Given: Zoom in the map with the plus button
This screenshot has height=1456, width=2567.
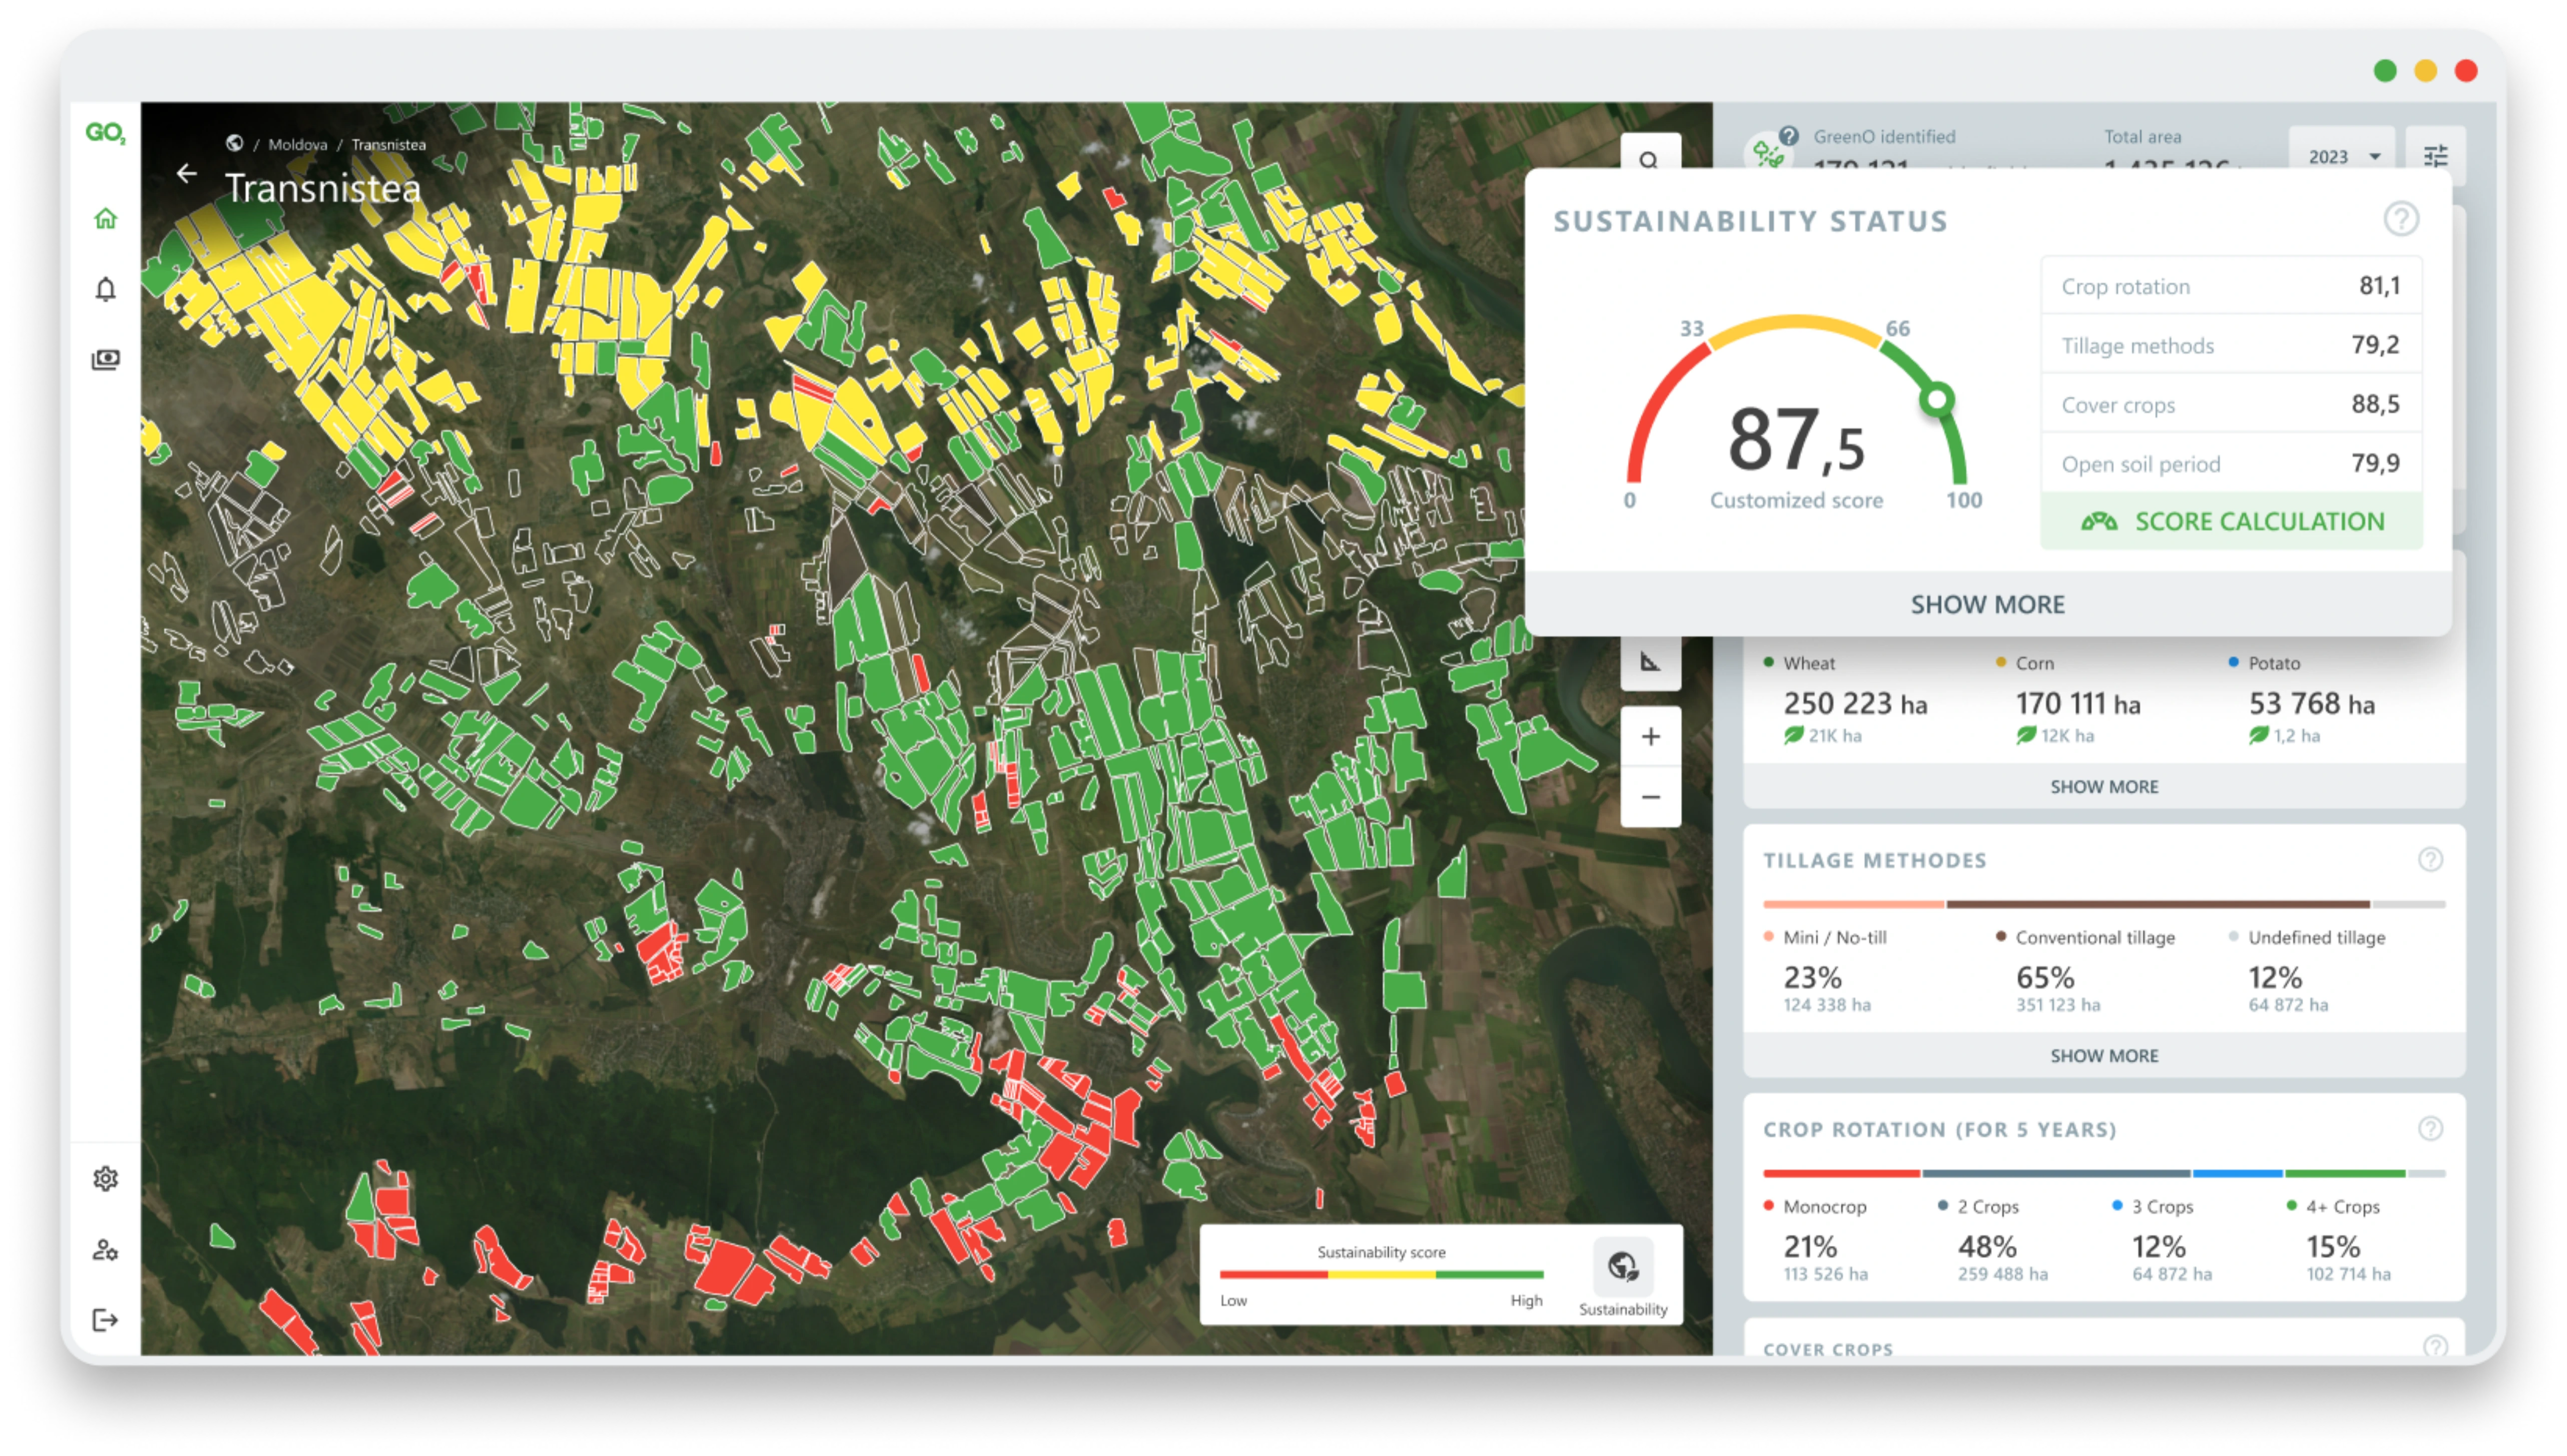Looking at the screenshot, I should tap(1650, 737).
